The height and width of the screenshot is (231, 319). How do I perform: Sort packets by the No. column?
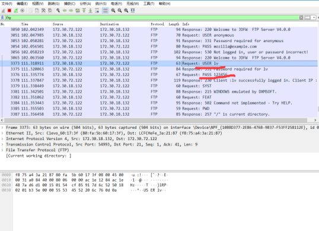(10, 24)
